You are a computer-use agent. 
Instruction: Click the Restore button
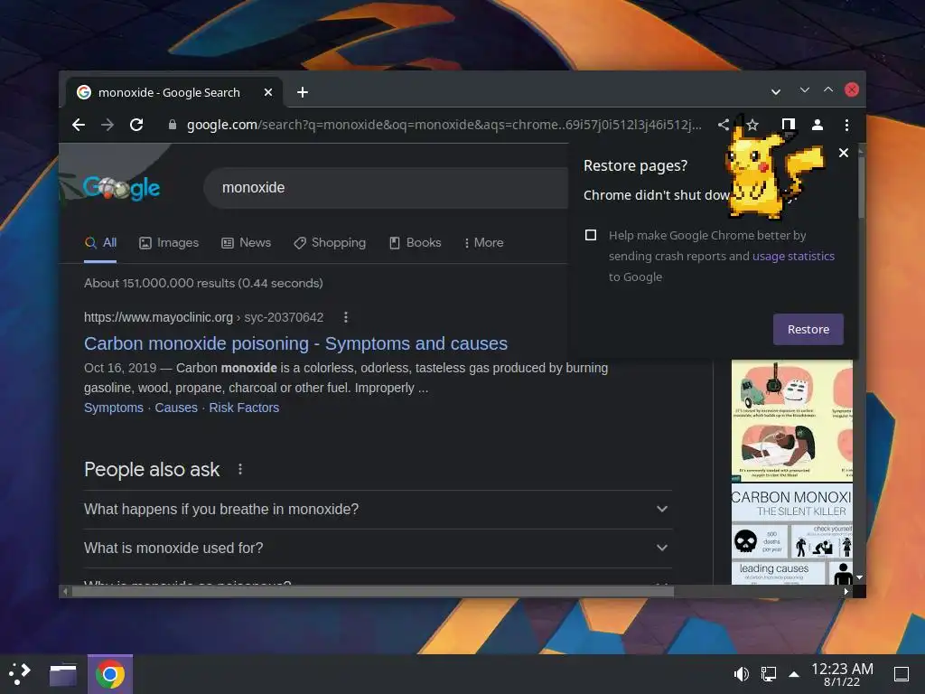[808, 329]
